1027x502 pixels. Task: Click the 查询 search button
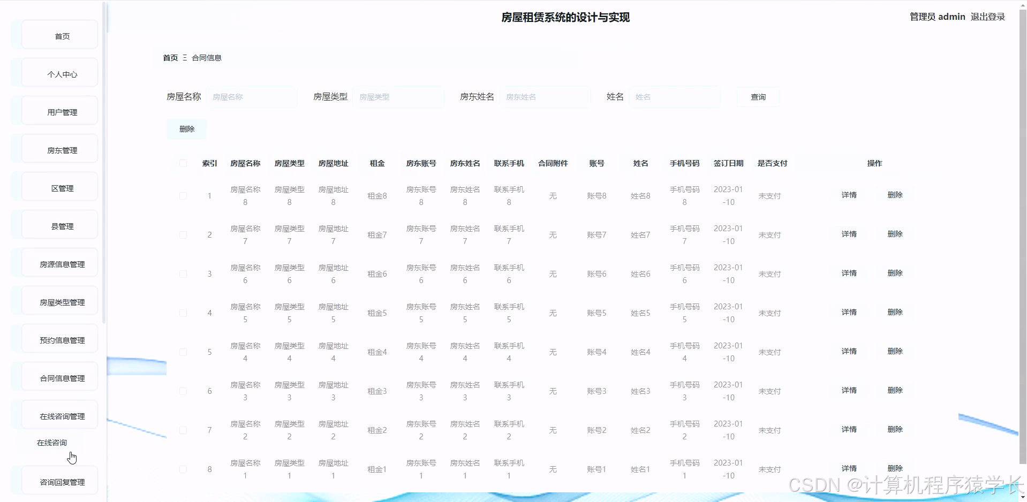pos(757,97)
